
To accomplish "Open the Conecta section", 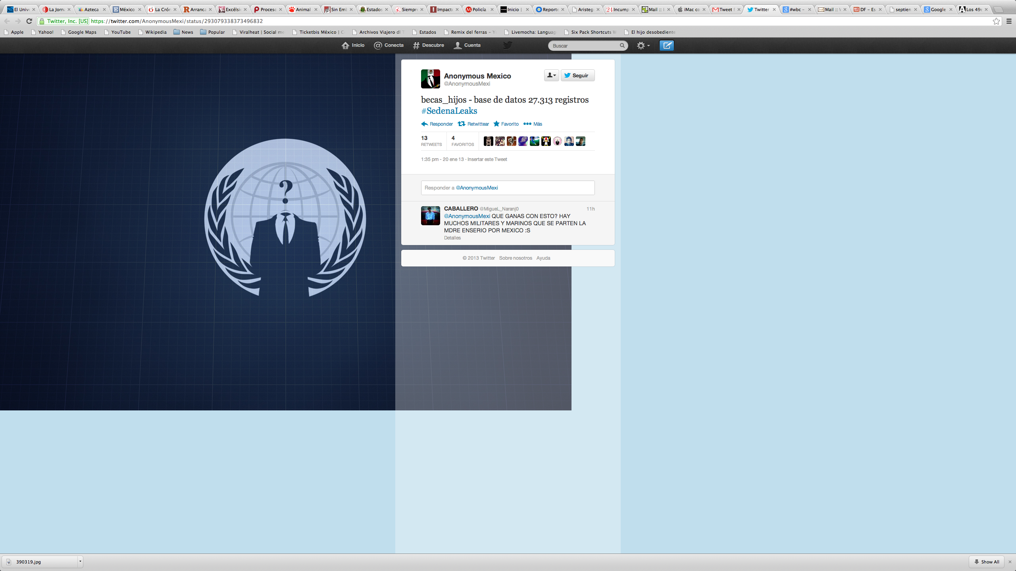I will (x=389, y=45).
